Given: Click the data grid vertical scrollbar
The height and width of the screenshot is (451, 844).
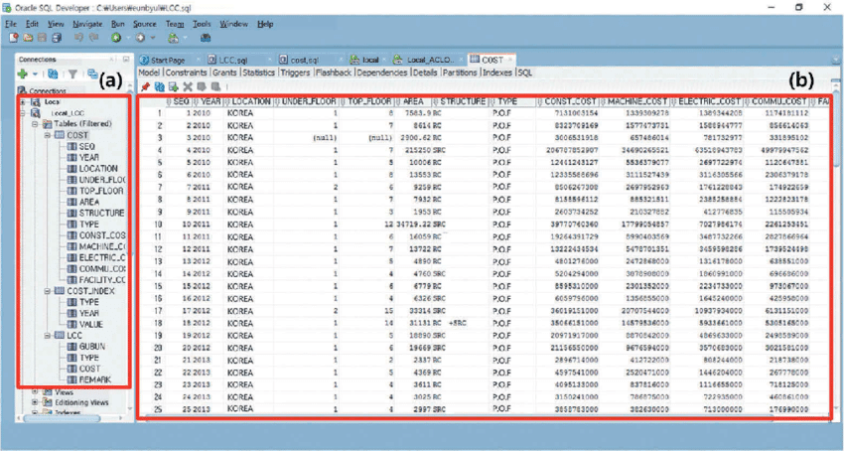Looking at the screenshot, I should (836, 129).
